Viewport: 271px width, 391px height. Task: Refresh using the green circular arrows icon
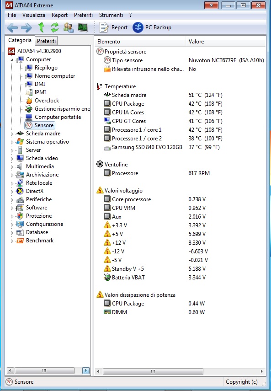(55, 27)
